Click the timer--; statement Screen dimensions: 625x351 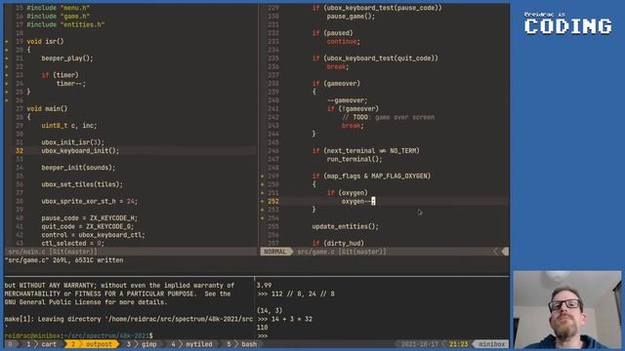click(x=71, y=84)
